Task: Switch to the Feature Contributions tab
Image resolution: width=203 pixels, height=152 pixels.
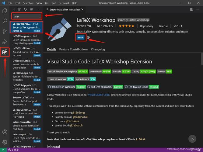Action: (73, 49)
